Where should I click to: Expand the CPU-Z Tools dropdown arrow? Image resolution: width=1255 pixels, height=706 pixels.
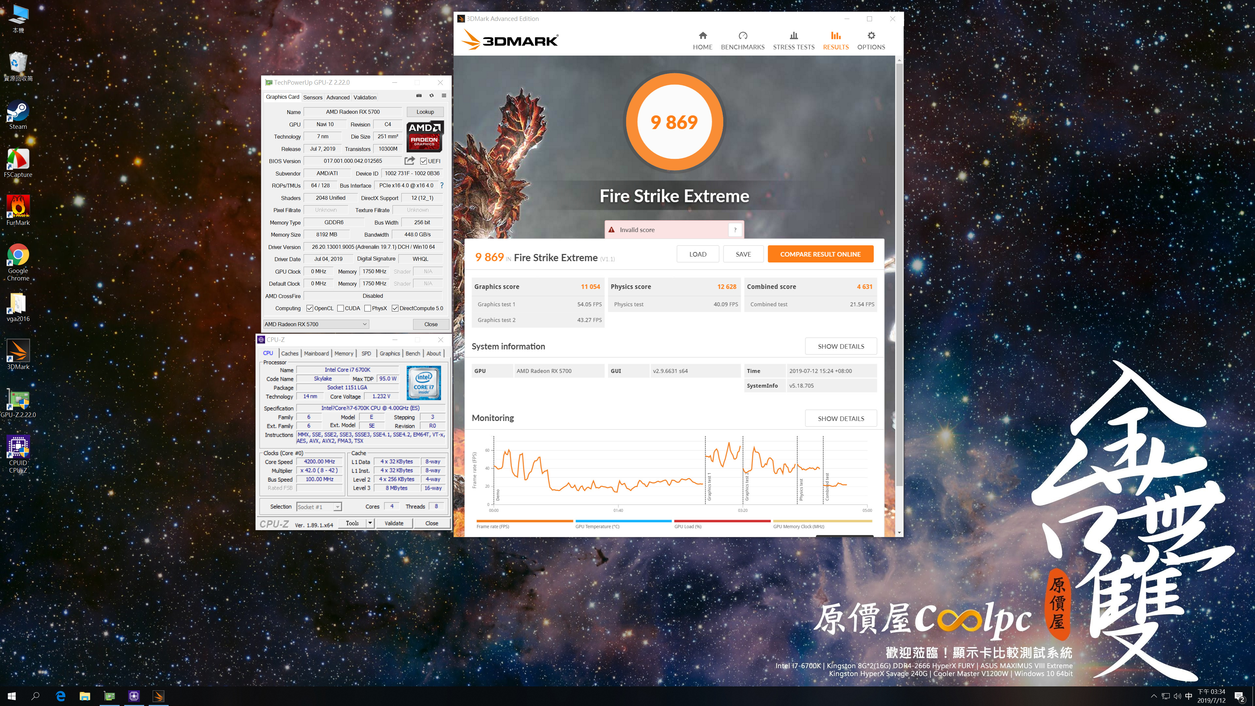[370, 523]
